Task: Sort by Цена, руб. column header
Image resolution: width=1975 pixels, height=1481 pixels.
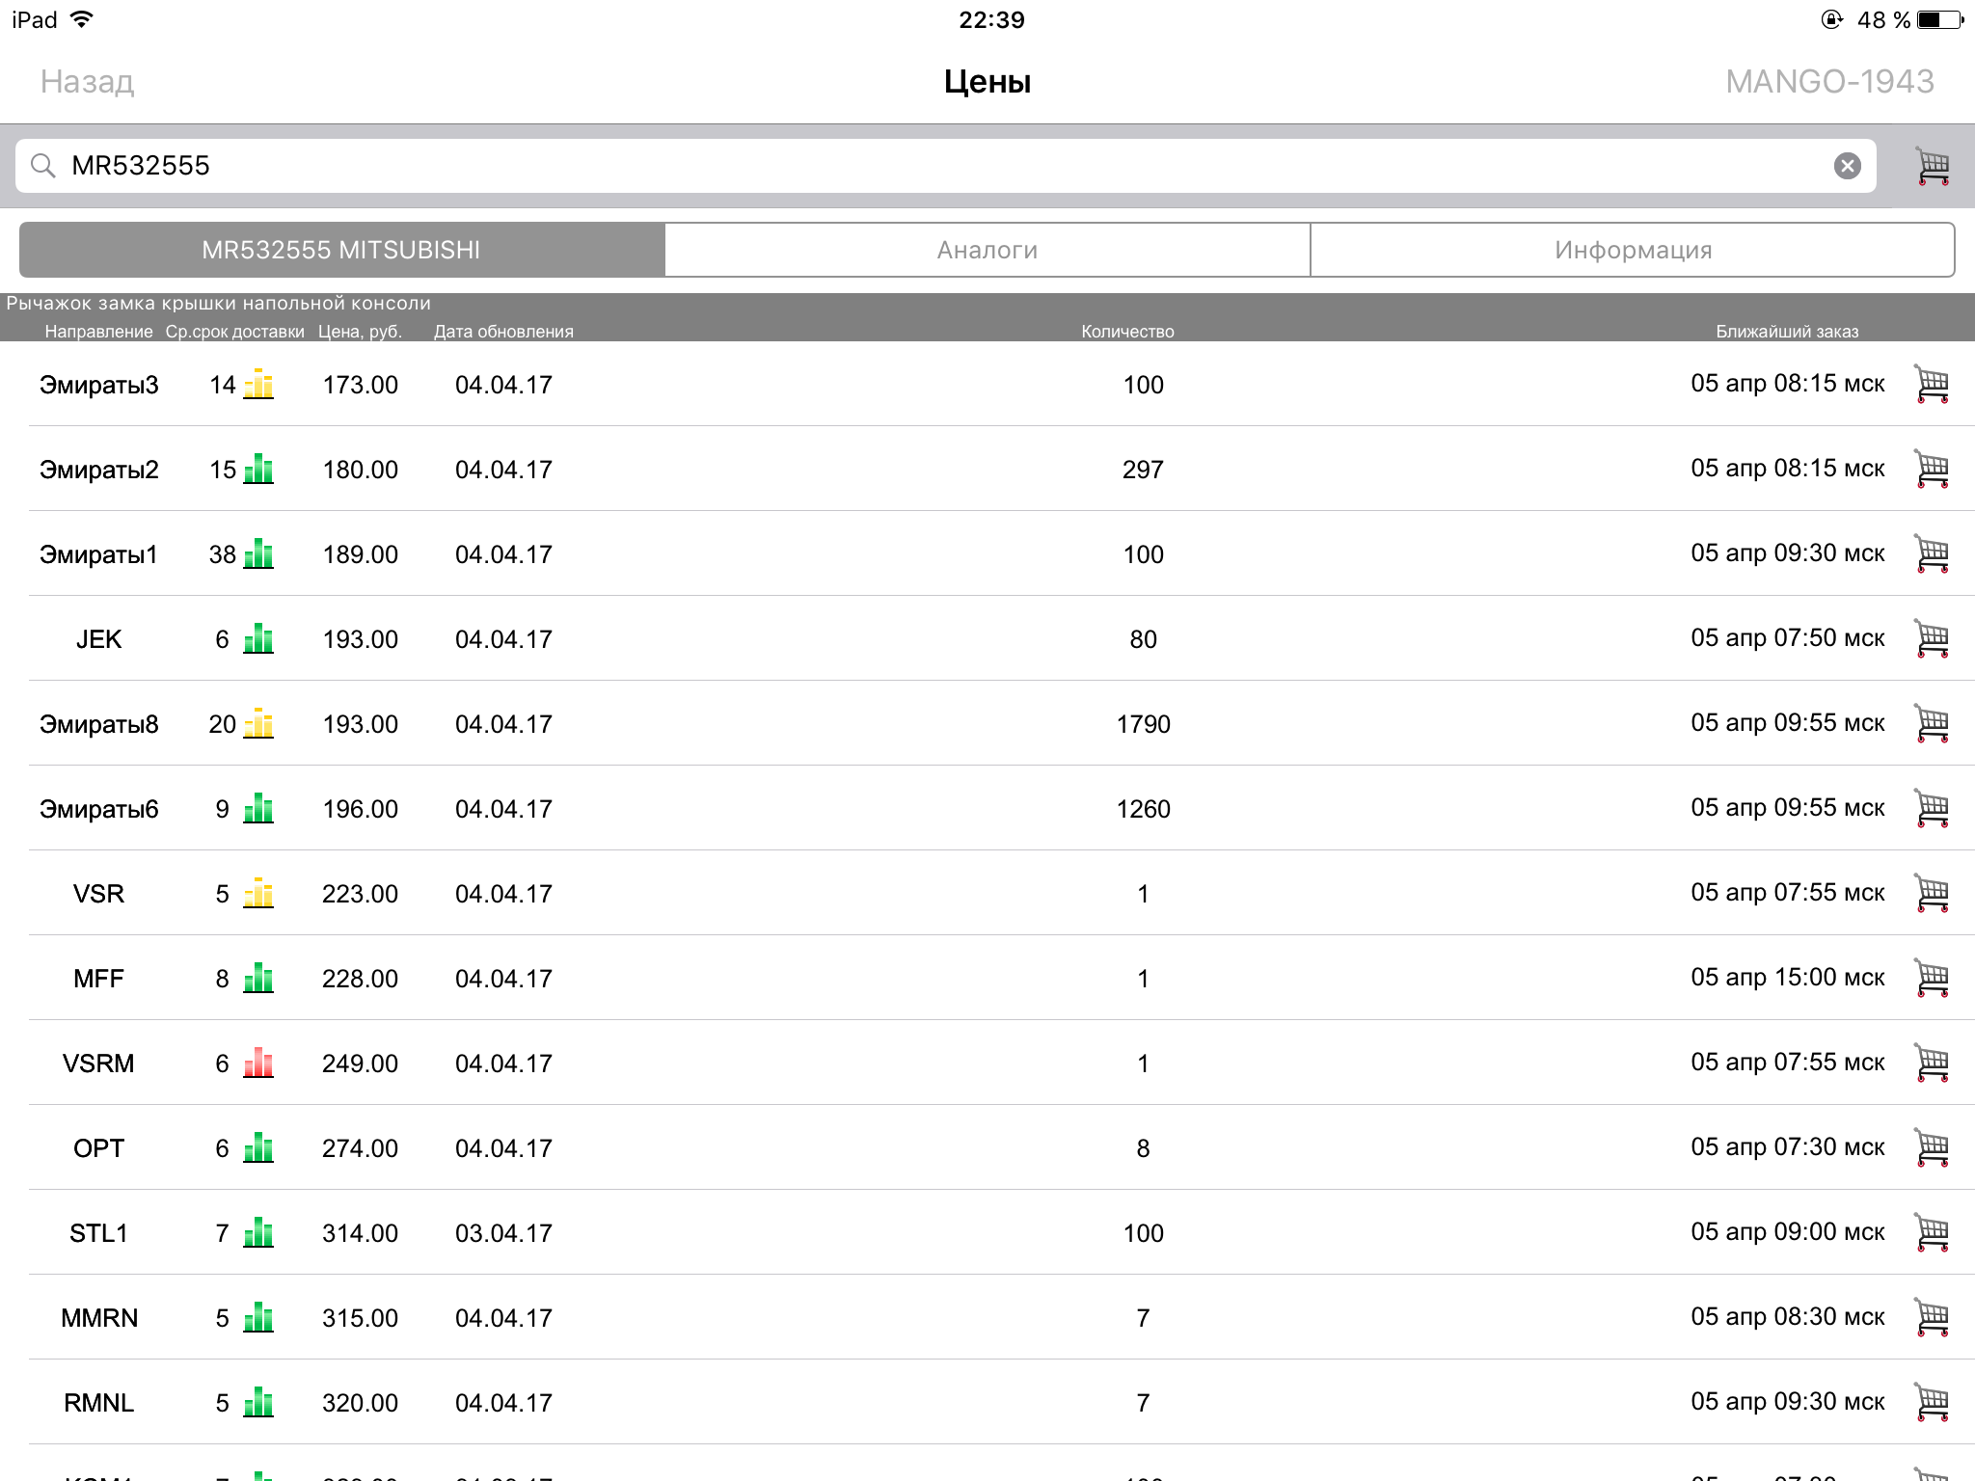Action: point(360,332)
